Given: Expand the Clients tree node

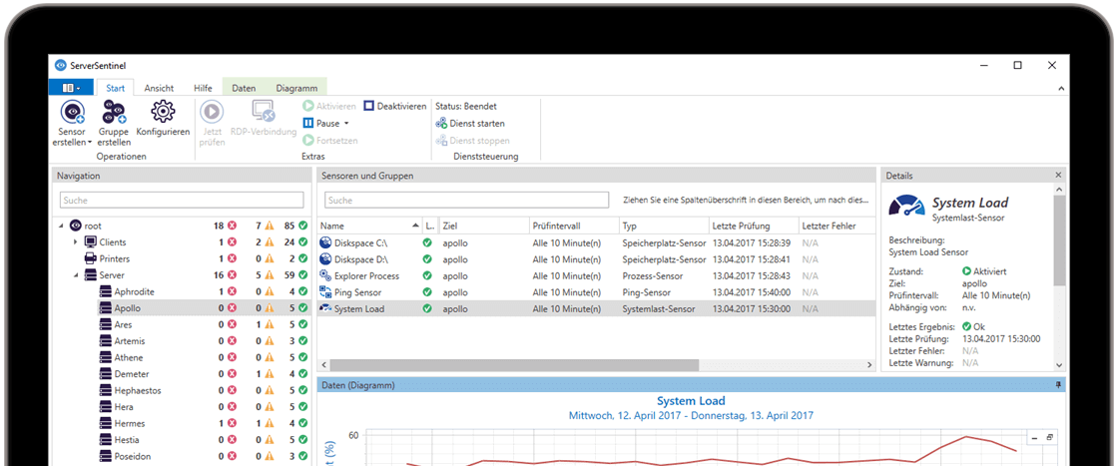Looking at the screenshot, I should 76,242.
